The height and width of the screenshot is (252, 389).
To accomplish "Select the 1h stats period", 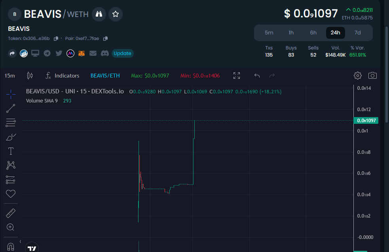I will [291, 33].
